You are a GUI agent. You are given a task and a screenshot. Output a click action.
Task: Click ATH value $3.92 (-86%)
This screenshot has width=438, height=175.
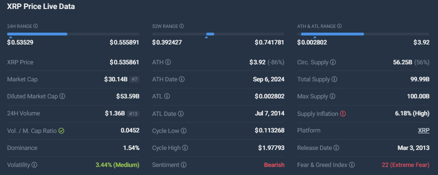pyautogui.click(x=267, y=62)
